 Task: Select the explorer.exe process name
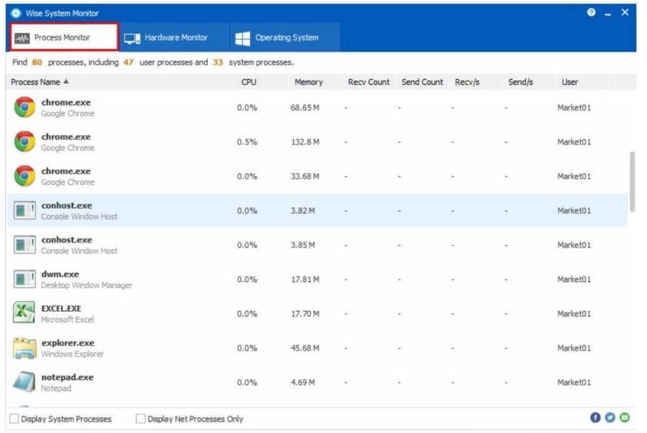click(68, 343)
